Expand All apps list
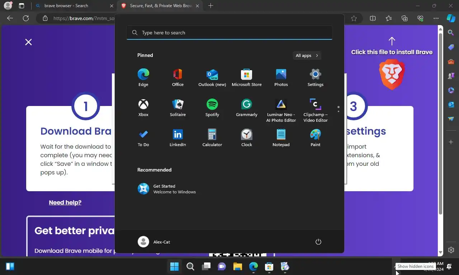The width and height of the screenshot is (459, 275). tap(307, 56)
